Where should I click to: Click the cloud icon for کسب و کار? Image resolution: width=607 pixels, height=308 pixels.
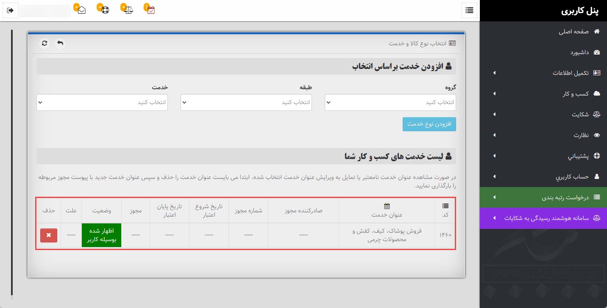tap(597, 94)
